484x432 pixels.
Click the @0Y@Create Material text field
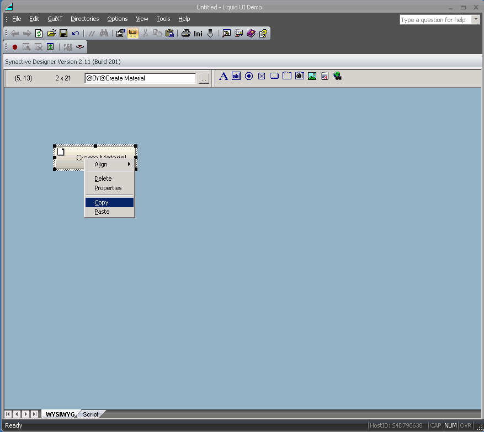(x=140, y=78)
